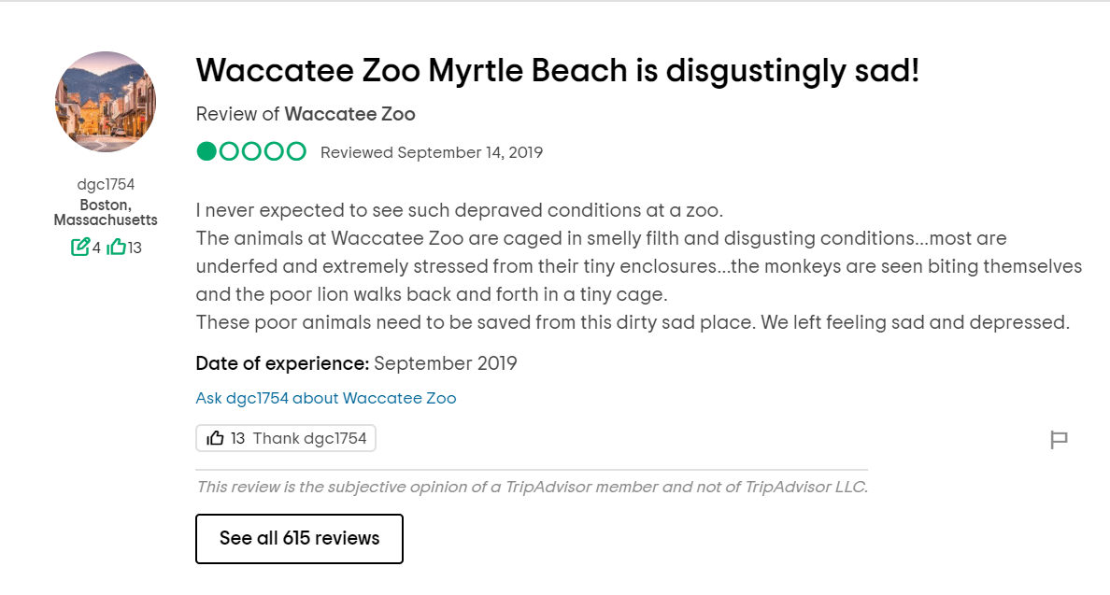The width and height of the screenshot is (1110, 595).
Task: Click the thumbs-up icon in Thank button
Action: [x=216, y=438]
